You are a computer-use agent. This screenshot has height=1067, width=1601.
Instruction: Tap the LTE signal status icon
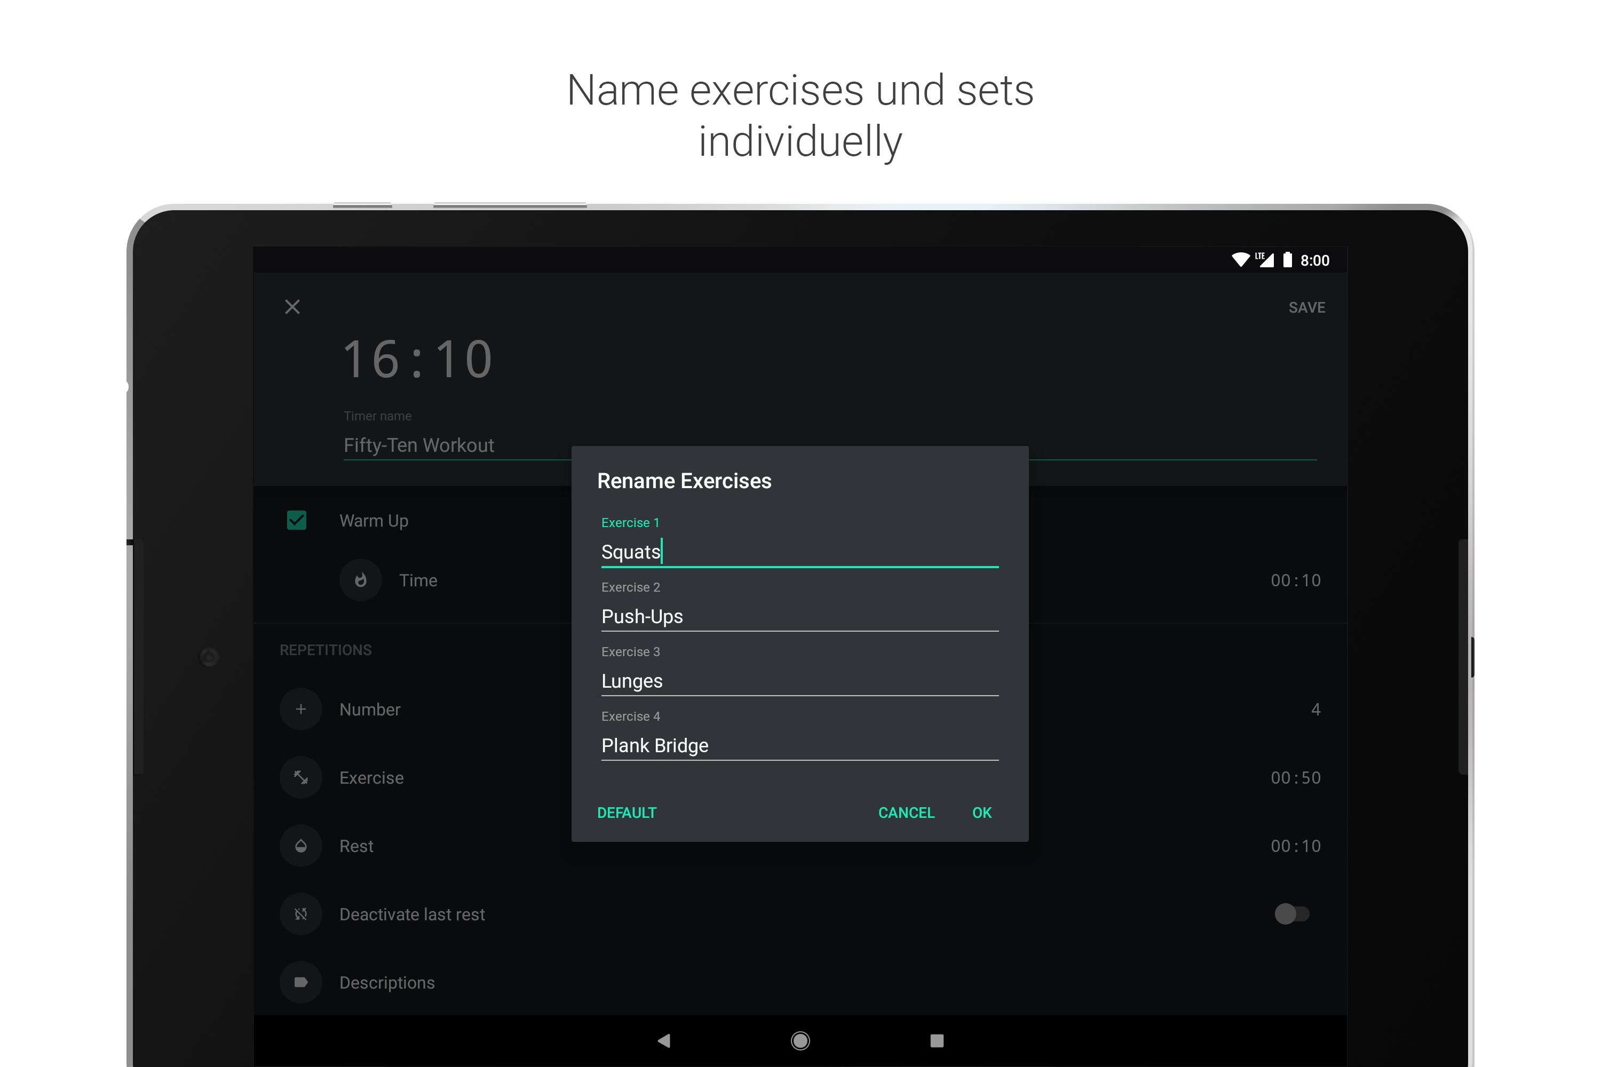(x=1264, y=259)
